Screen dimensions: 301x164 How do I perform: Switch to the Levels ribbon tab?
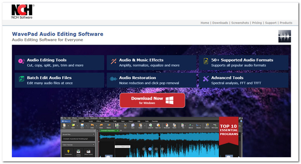click(91, 121)
